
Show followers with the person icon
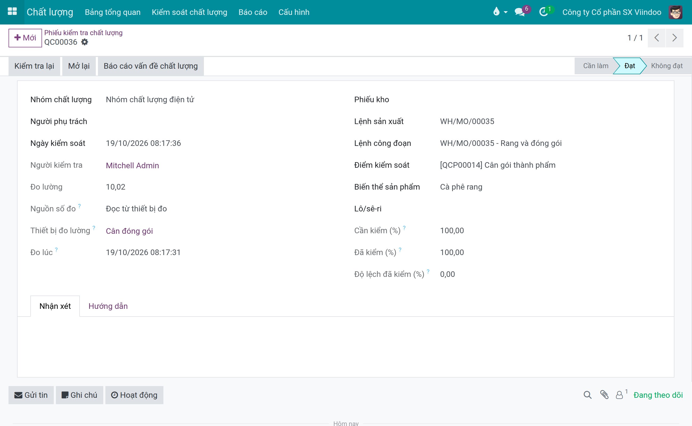(x=619, y=395)
